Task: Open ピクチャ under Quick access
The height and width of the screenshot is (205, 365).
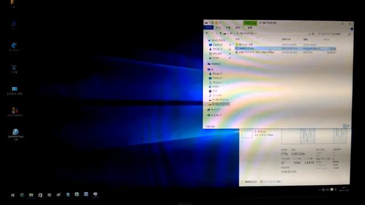Action: pos(214,58)
